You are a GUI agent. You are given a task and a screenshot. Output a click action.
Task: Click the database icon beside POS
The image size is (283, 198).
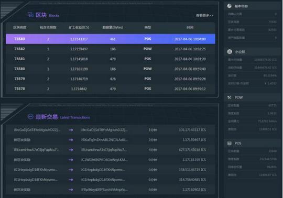pyautogui.click(x=229, y=144)
